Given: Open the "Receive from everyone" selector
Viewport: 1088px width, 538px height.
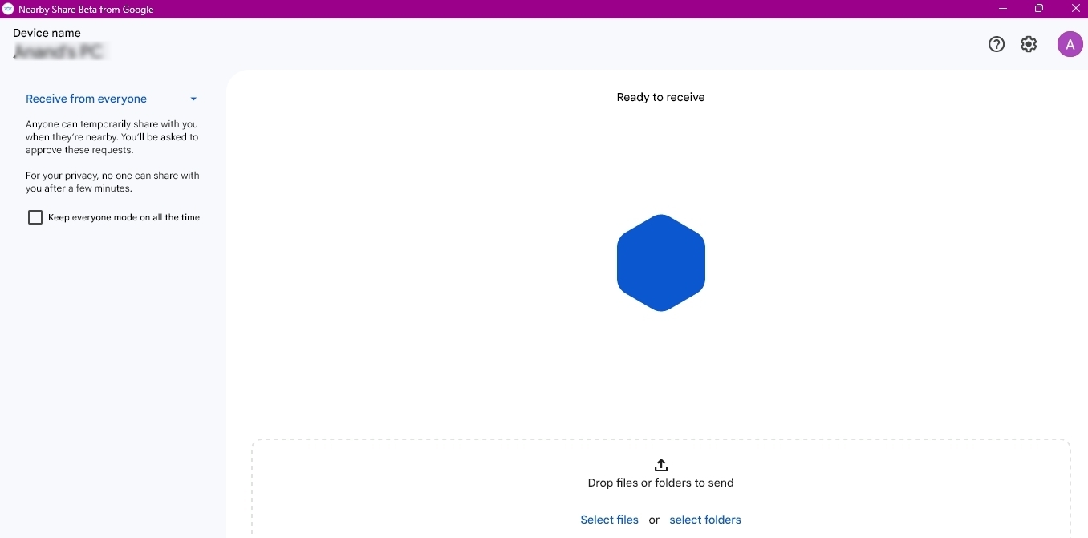Looking at the screenshot, I should click(x=87, y=99).
